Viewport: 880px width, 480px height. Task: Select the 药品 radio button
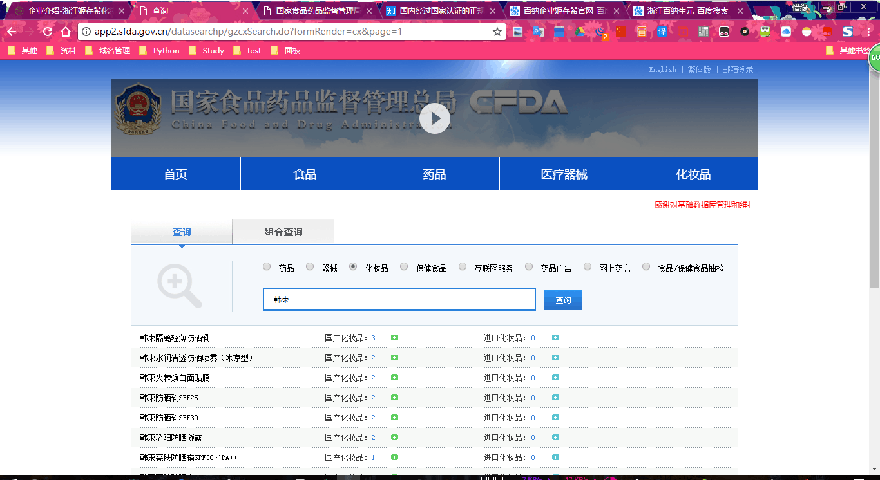click(x=267, y=266)
